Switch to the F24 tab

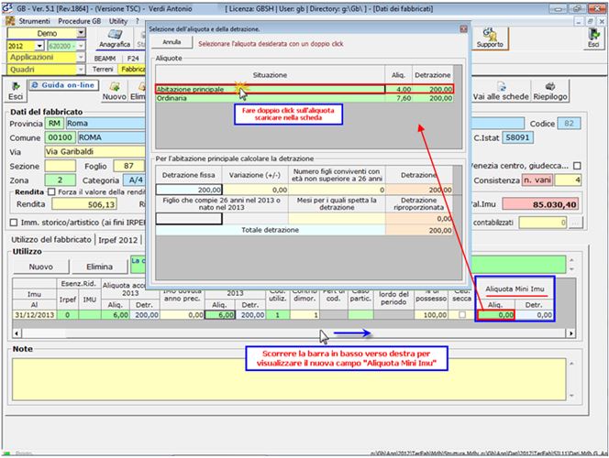[x=133, y=59]
